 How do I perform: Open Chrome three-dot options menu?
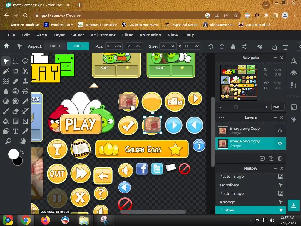click(295, 15)
